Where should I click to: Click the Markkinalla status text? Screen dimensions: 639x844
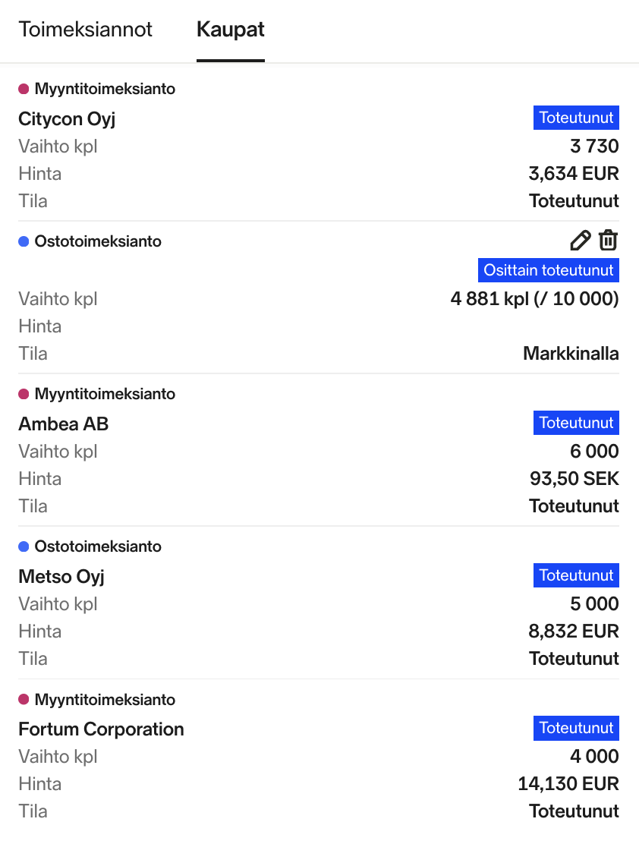[x=571, y=354]
